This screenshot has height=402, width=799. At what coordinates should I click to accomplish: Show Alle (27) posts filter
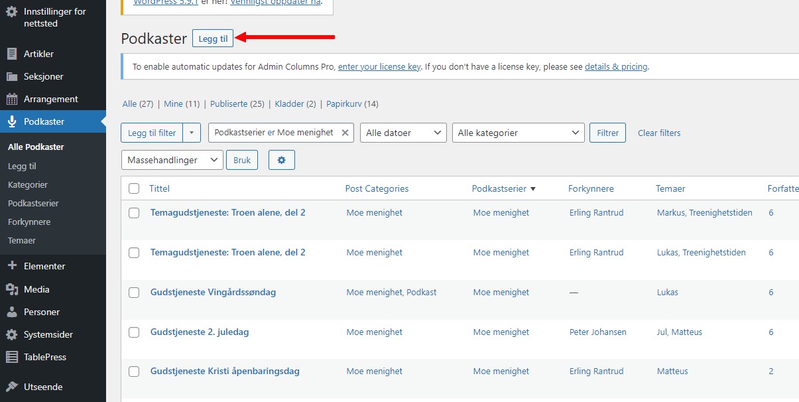pos(138,104)
